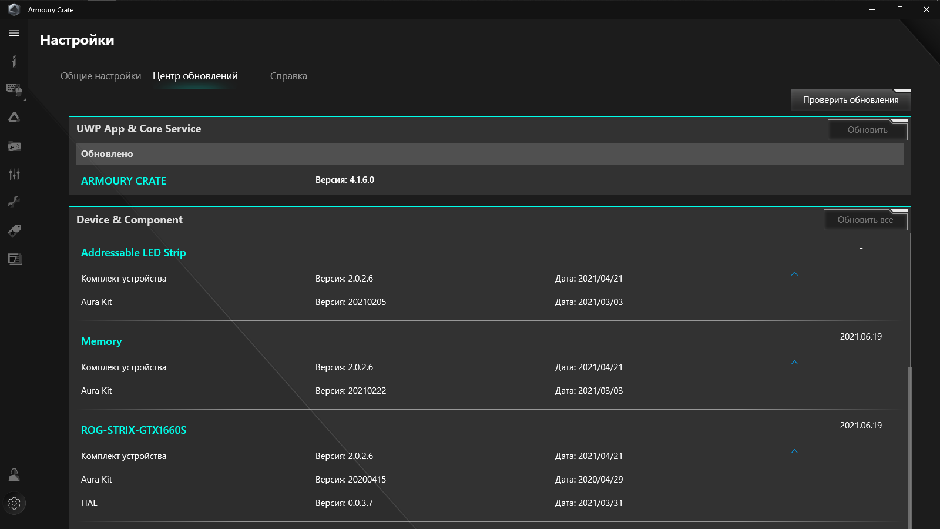This screenshot has width=940, height=529.
Task: Click Aura Kit under Addressable LED Strip
Action: (x=96, y=302)
